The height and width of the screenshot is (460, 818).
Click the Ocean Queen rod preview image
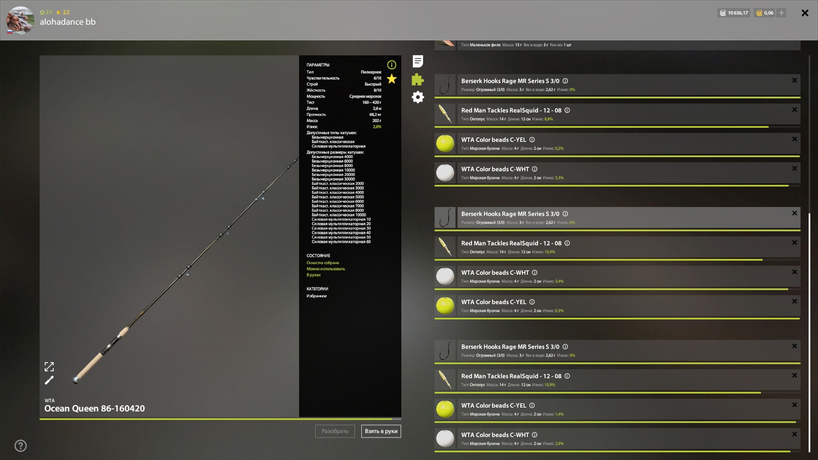[x=169, y=236]
